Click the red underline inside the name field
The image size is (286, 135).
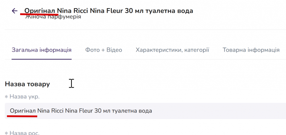pyautogui.click(x=22, y=116)
